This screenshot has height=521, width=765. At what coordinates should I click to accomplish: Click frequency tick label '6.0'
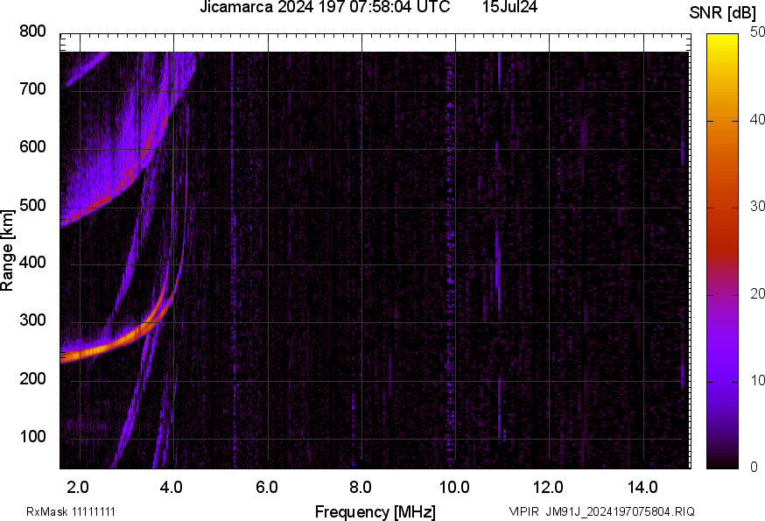(266, 487)
